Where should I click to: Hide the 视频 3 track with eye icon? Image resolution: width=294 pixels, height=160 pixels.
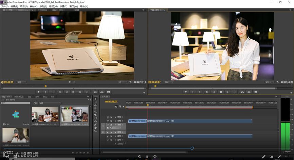pyautogui.click(x=108, y=117)
